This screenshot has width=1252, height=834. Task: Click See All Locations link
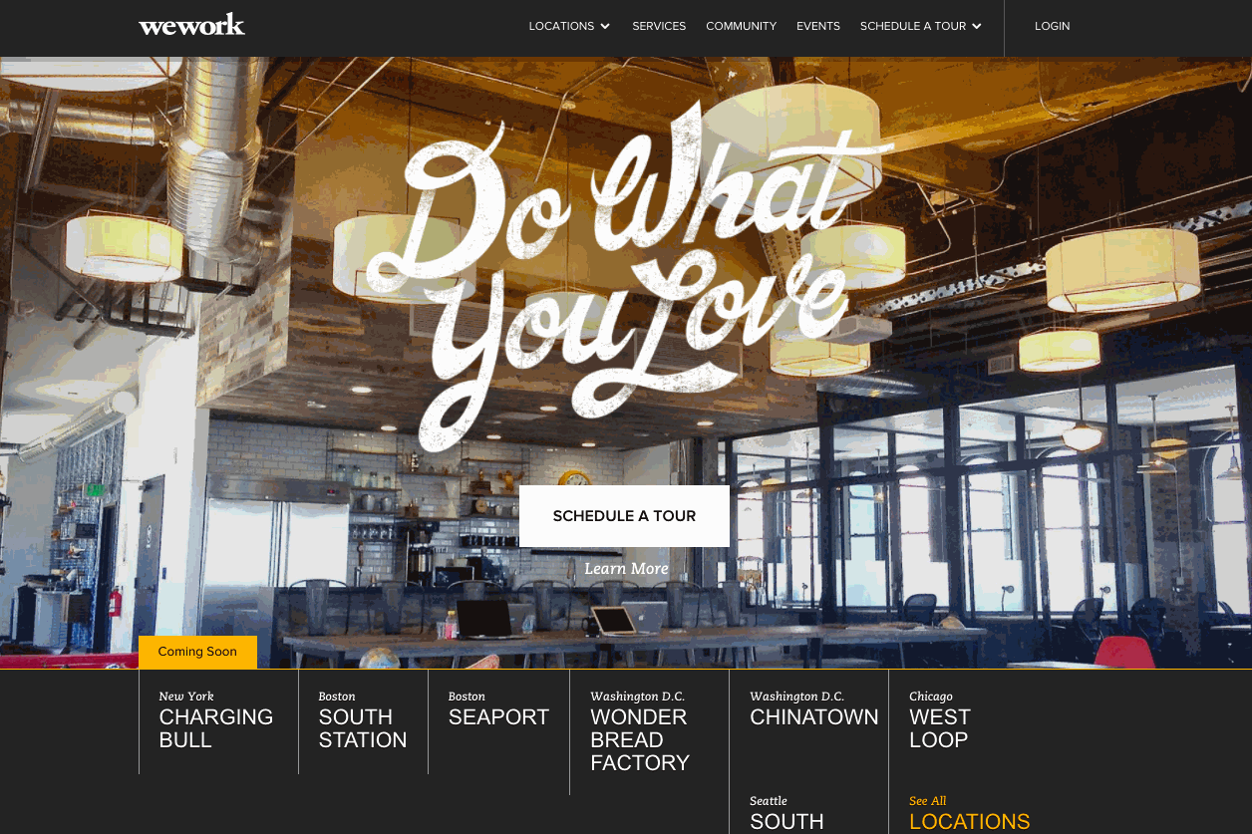point(969,813)
